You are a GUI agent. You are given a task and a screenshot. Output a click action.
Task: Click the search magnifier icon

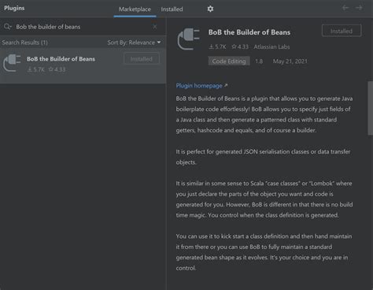[x=8, y=27]
